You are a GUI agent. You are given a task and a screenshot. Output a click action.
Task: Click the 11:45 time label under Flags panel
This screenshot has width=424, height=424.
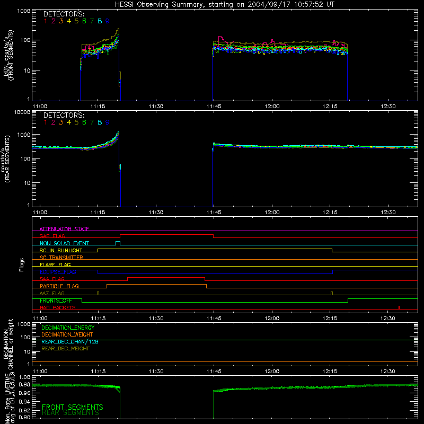click(214, 319)
